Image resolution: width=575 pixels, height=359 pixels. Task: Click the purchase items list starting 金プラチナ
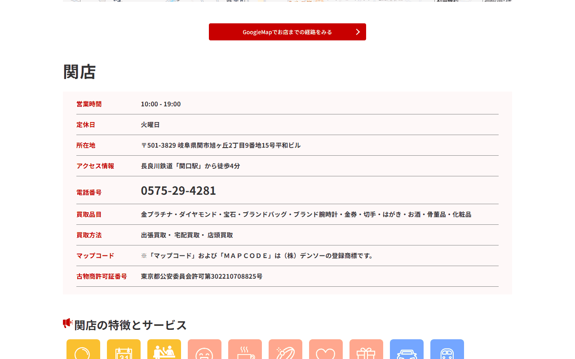[x=306, y=215]
